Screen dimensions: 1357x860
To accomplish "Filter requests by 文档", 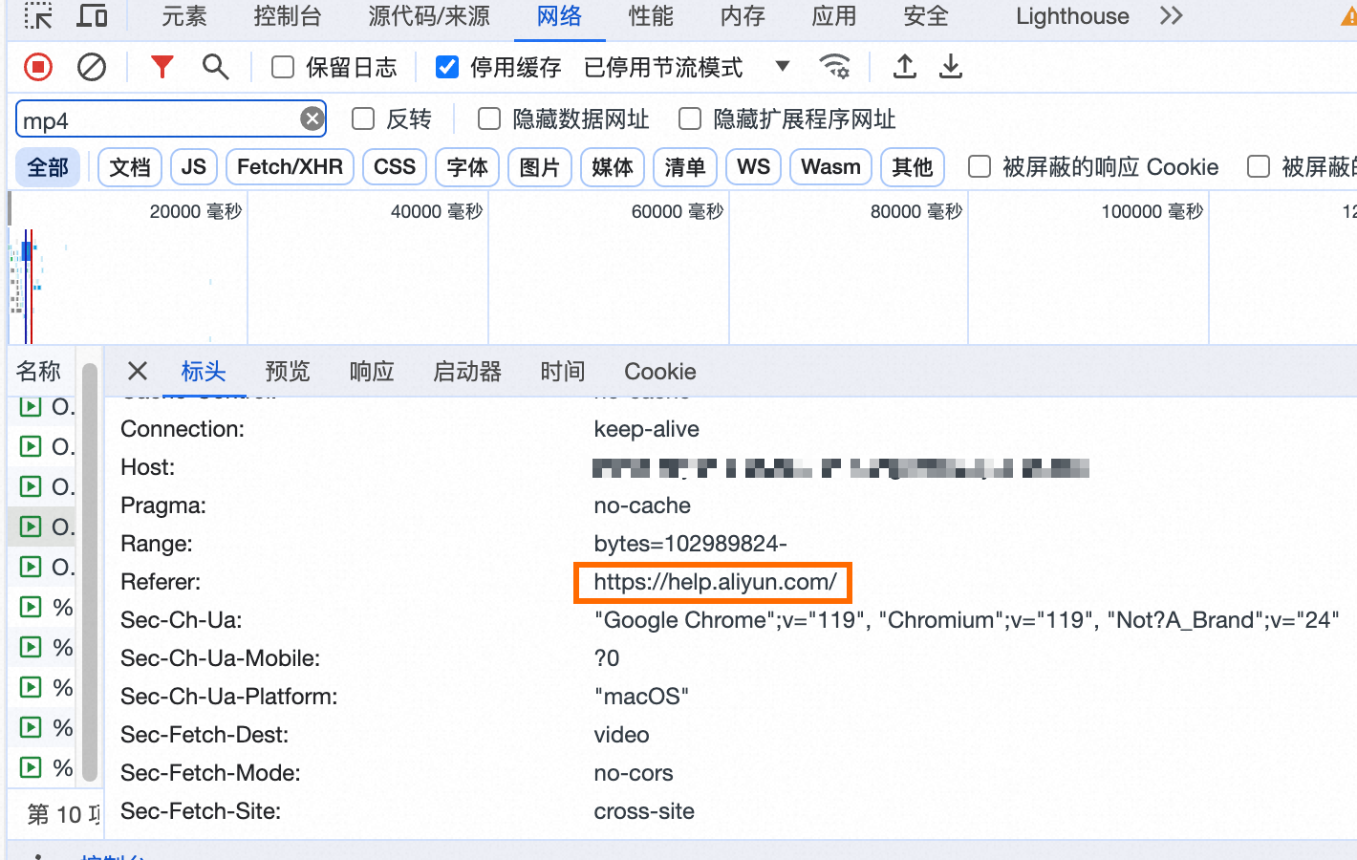I will [130, 167].
